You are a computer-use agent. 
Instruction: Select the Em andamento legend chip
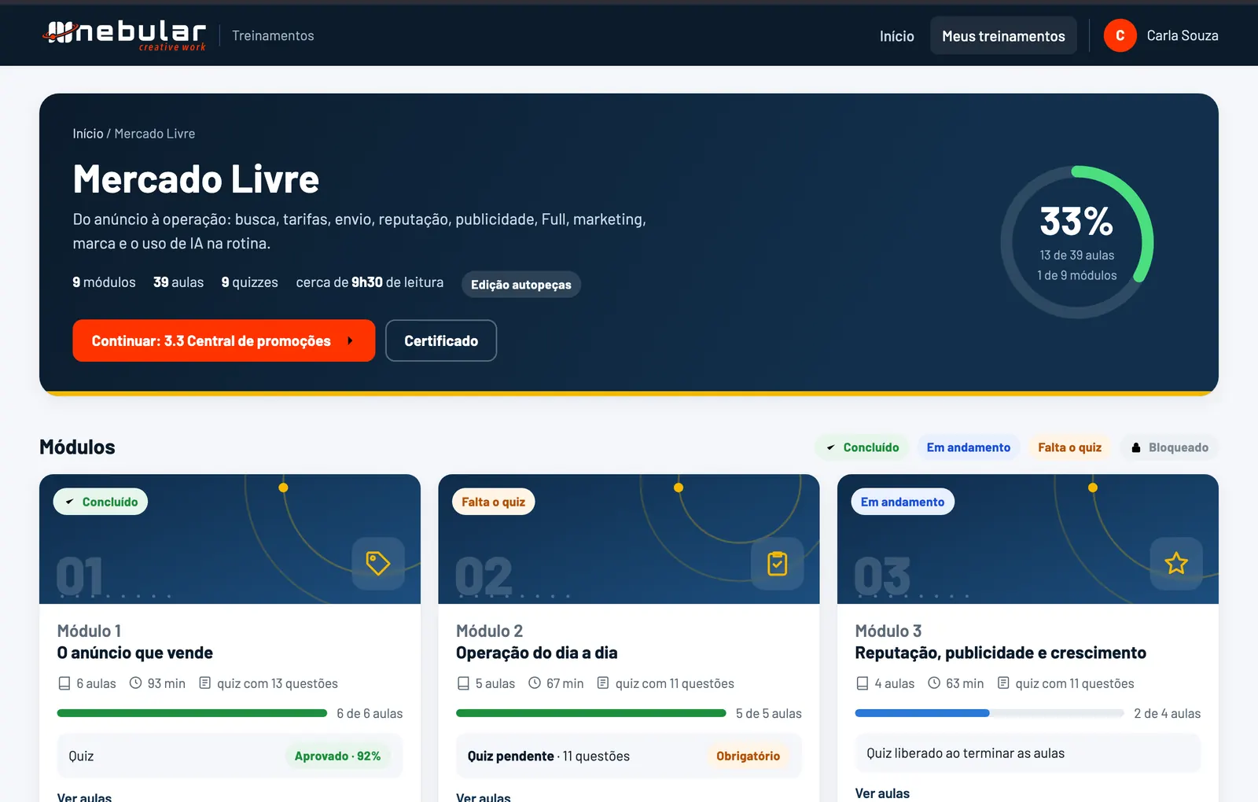[x=969, y=447]
